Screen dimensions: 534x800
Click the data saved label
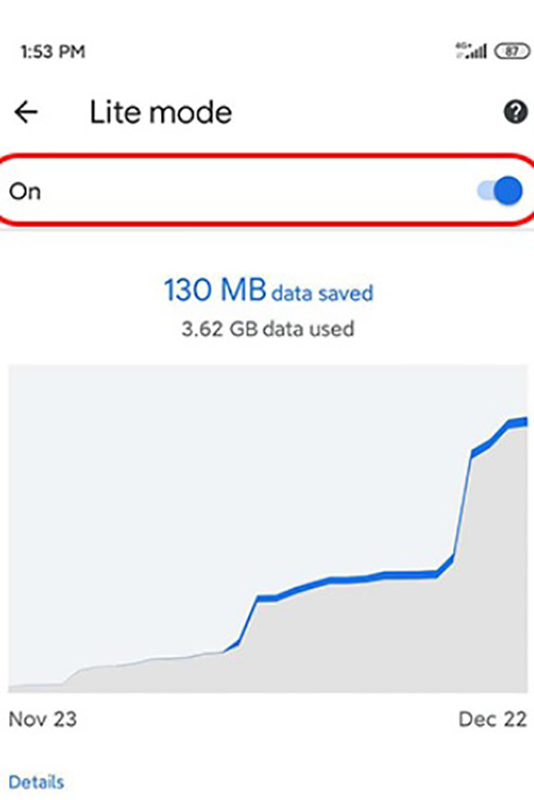coord(321,292)
